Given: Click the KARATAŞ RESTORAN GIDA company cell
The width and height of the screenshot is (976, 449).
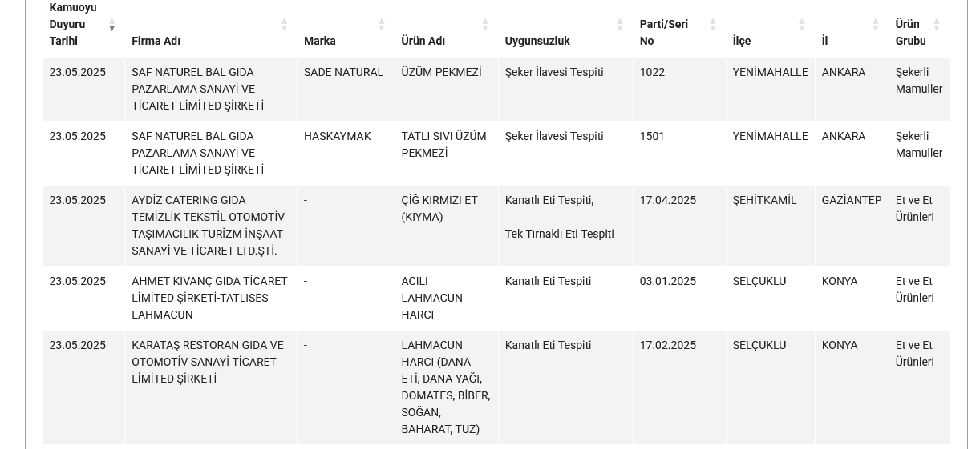Looking at the screenshot, I should (208, 362).
